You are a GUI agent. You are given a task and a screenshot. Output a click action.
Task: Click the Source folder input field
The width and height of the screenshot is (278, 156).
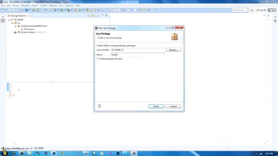coord(137,50)
